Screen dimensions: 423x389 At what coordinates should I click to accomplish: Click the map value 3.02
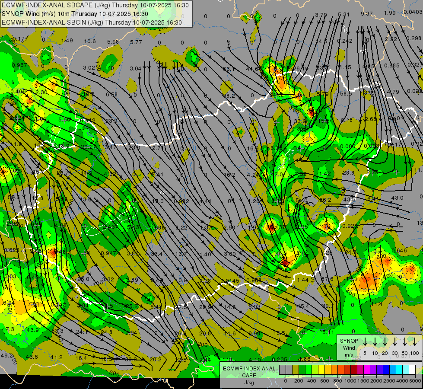89,67
